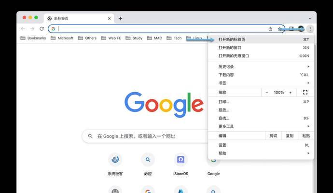Click the magnifier icon in search box
Screen dimensions: 333x193
tap(90, 136)
